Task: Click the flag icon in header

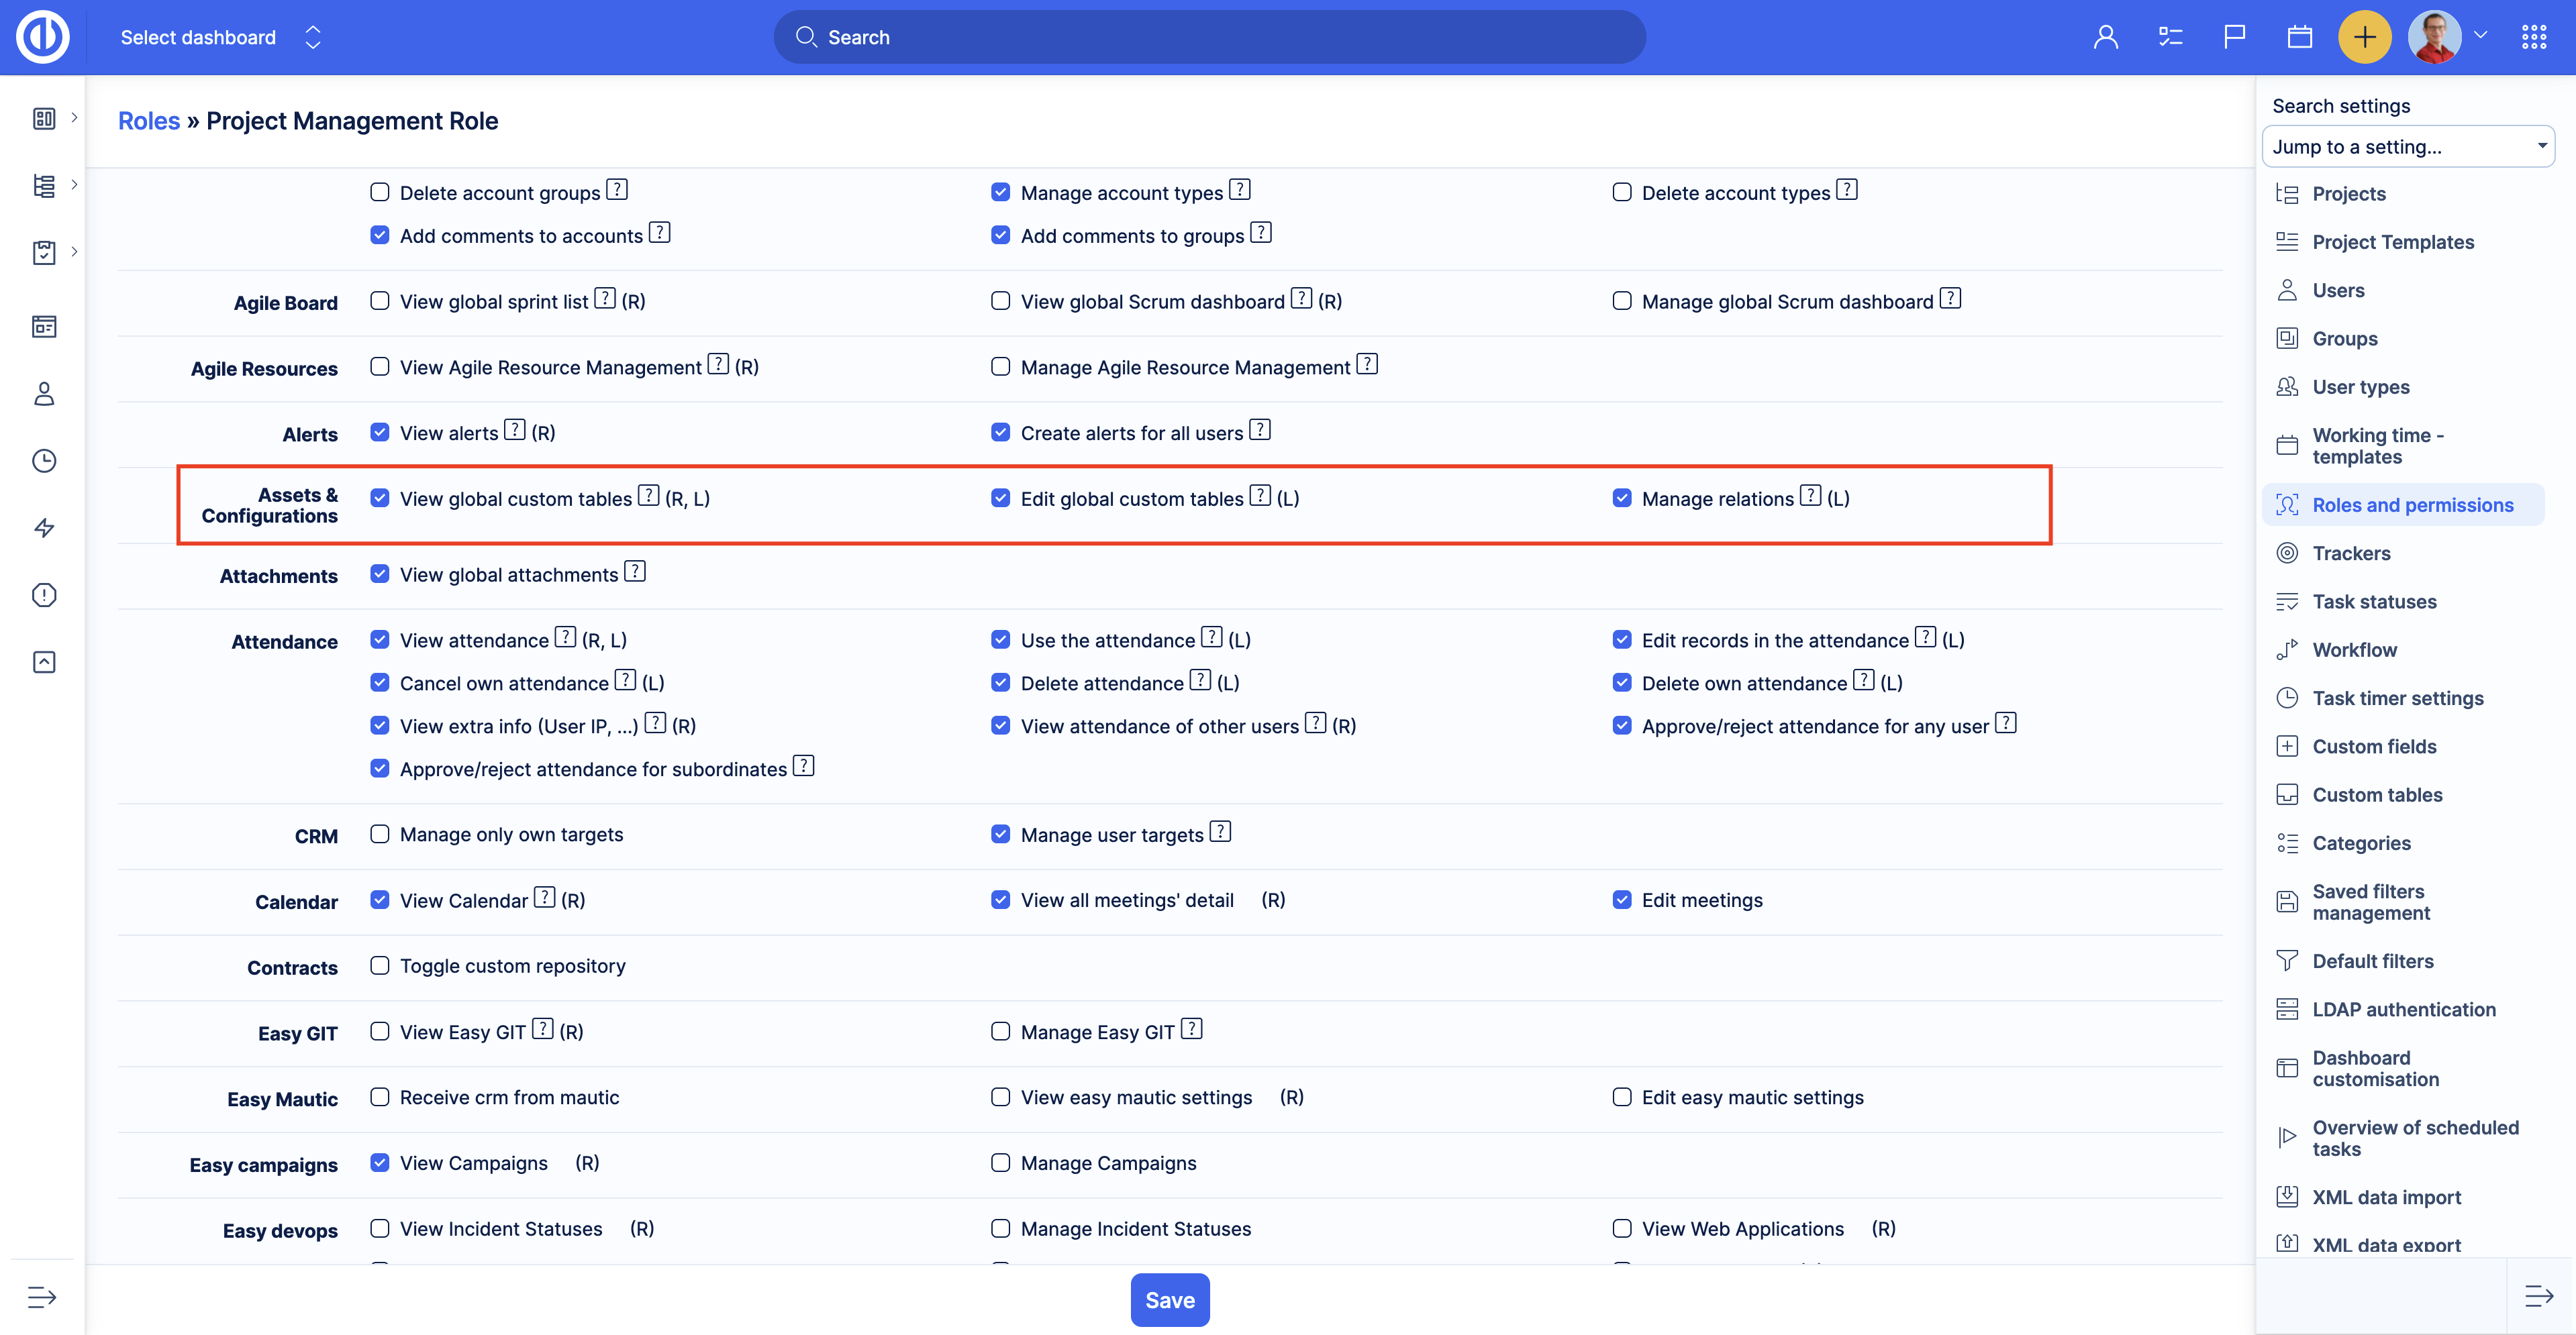Action: [2234, 38]
